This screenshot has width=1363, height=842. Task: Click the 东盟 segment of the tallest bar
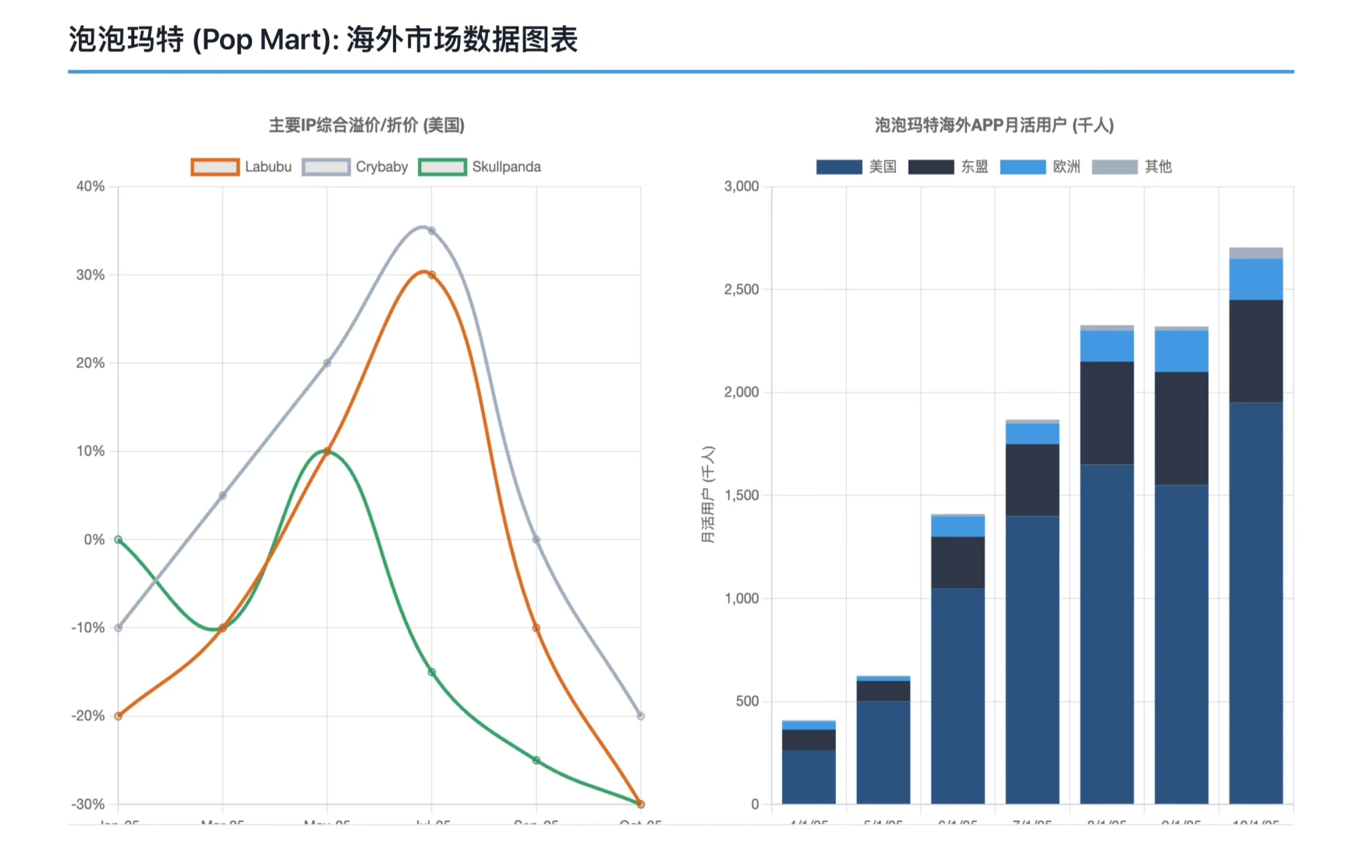coord(1255,351)
